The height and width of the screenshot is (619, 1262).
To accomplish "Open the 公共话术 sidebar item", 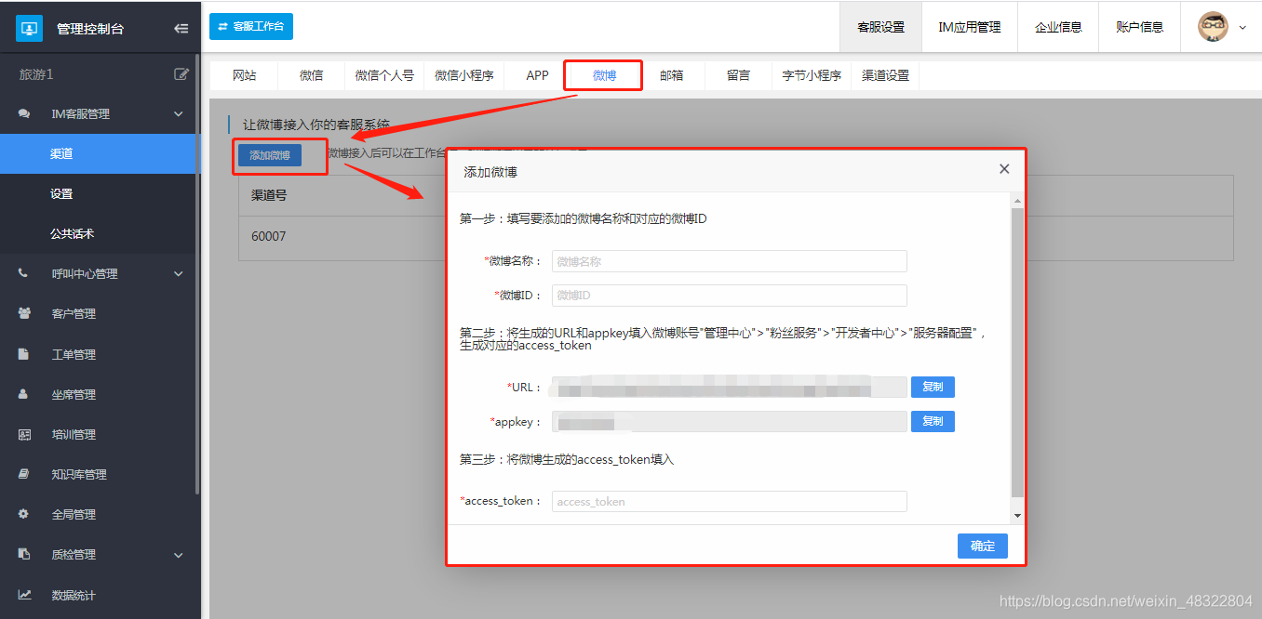I will click(100, 233).
